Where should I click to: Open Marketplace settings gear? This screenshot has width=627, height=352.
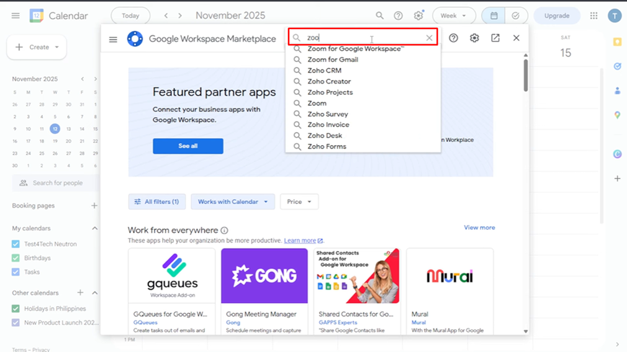(x=474, y=38)
